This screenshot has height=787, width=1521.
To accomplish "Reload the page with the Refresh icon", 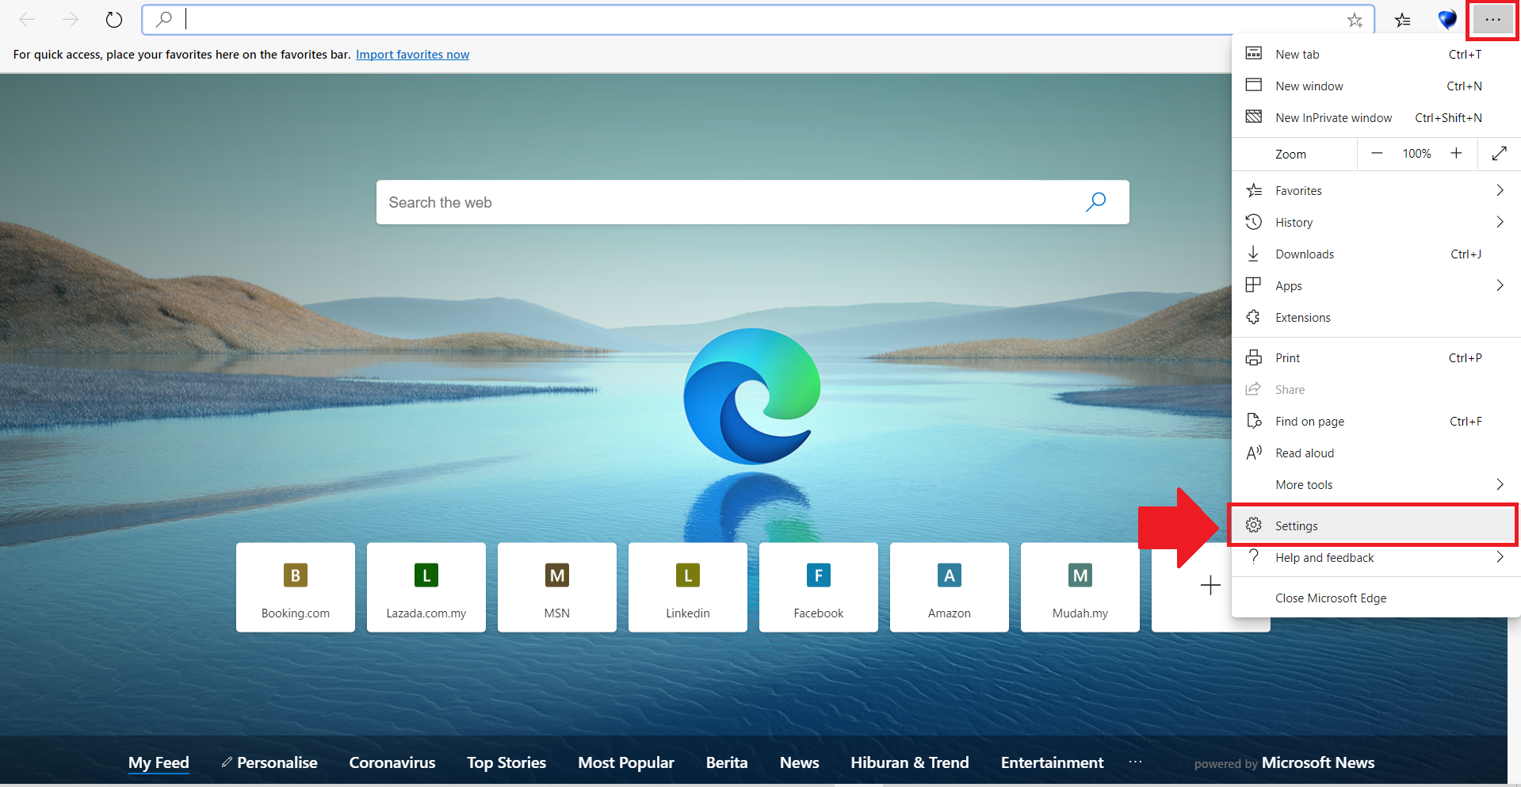I will click(114, 20).
